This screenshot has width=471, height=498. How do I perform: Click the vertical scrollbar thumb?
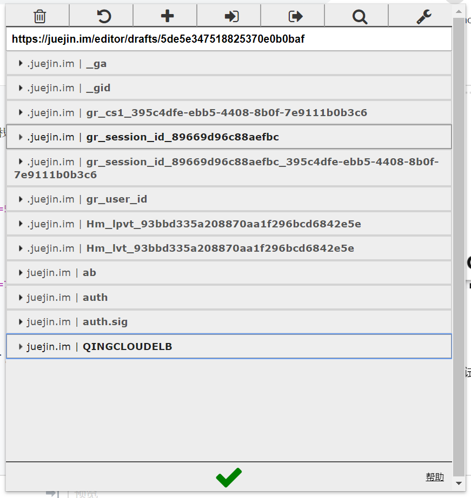pos(459,247)
